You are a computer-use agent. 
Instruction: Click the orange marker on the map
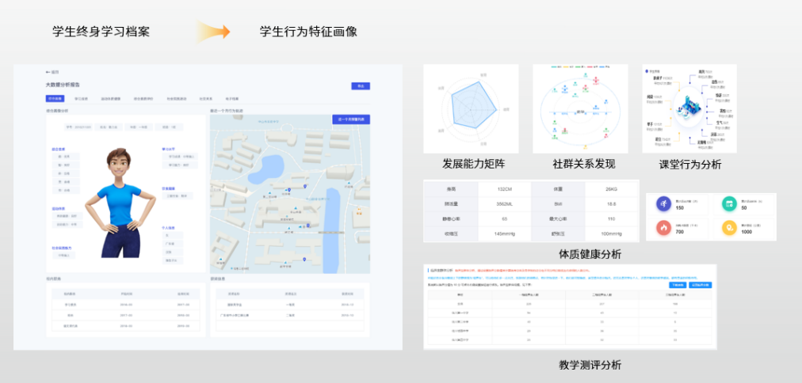point(358,211)
